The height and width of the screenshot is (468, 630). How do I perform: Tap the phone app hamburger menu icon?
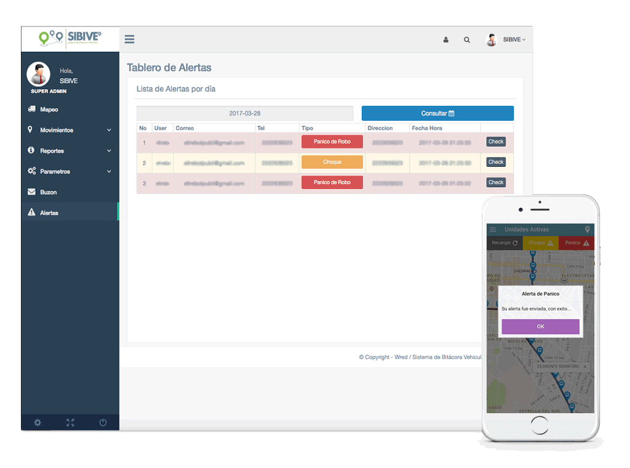[x=493, y=230]
